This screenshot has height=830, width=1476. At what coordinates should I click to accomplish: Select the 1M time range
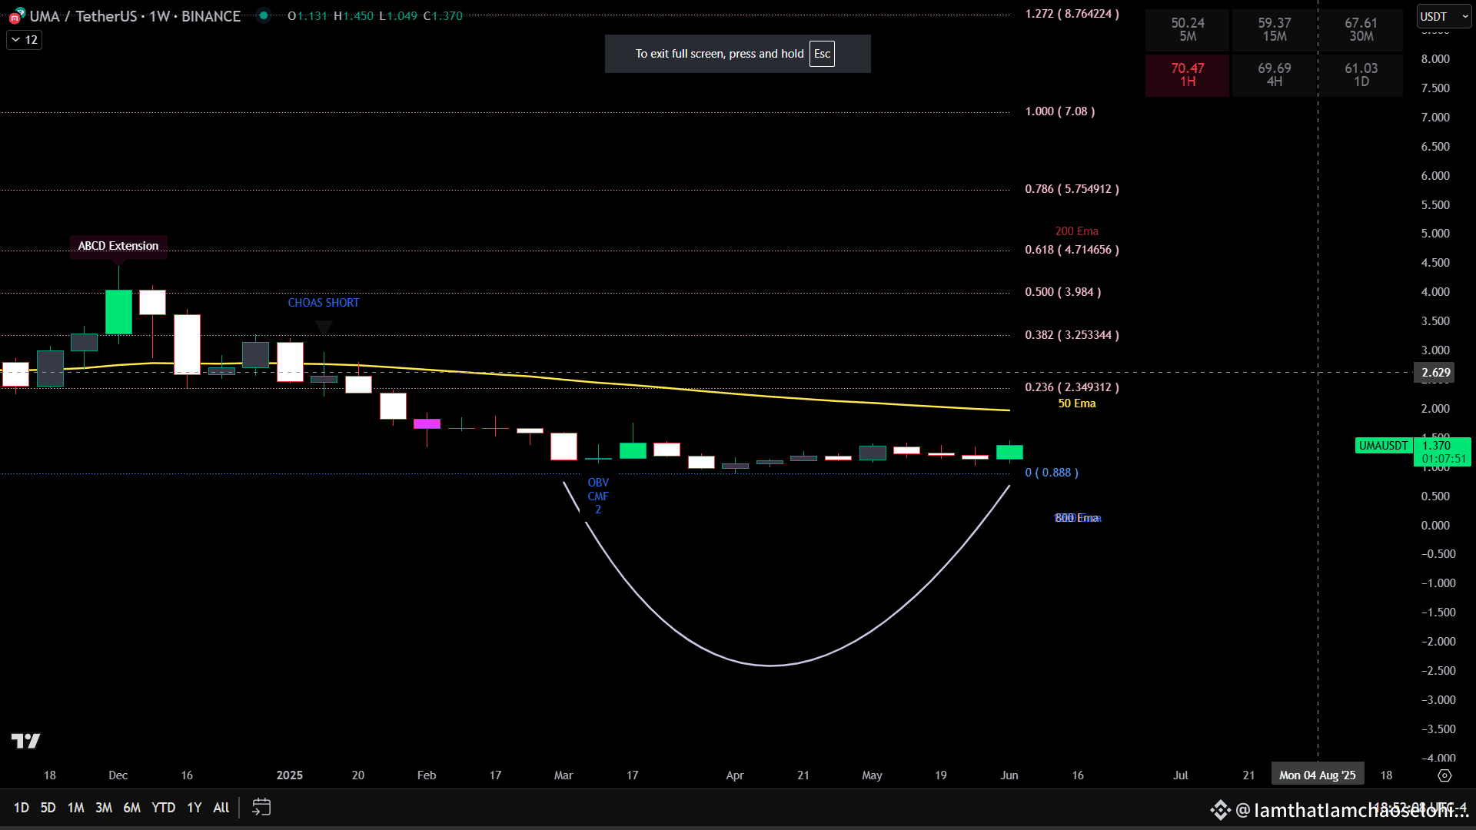click(75, 808)
